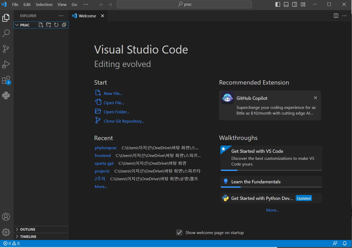Open the View menu
Image resolution: width=352 pixels, height=248 pixels.
(62, 4)
